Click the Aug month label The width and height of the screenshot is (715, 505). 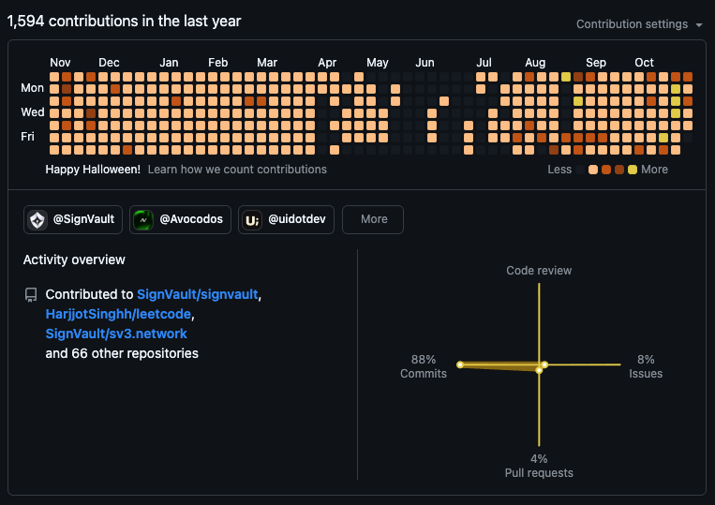tap(535, 63)
